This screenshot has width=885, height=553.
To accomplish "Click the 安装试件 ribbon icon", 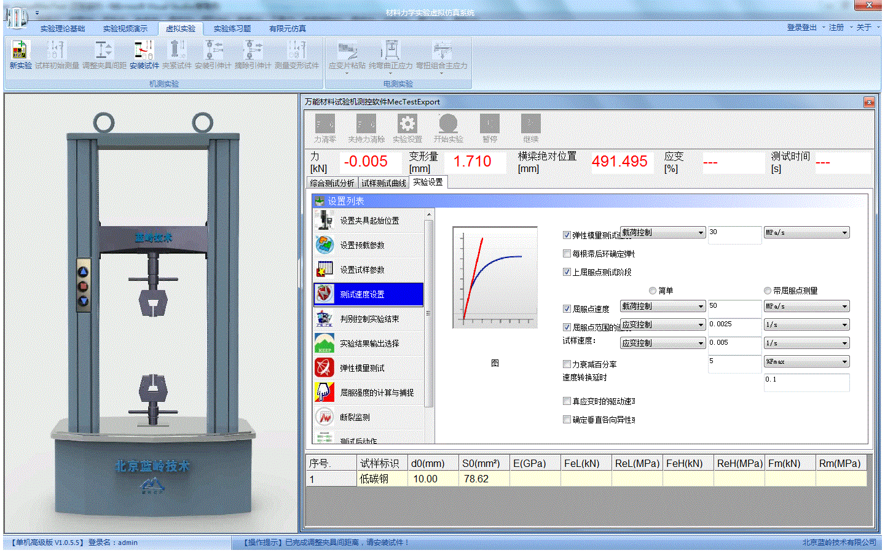I will click(144, 54).
